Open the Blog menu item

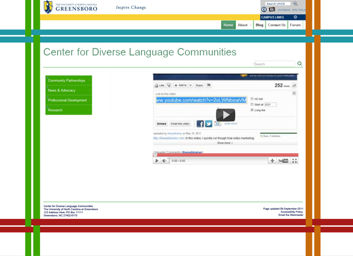coord(259,25)
